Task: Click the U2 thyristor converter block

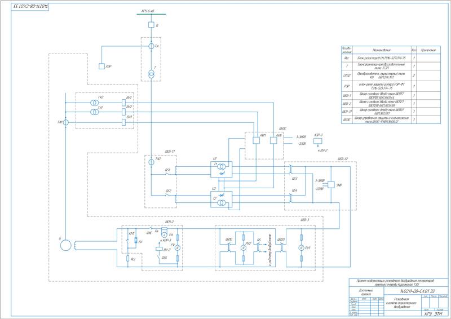Action: (x=221, y=199)
